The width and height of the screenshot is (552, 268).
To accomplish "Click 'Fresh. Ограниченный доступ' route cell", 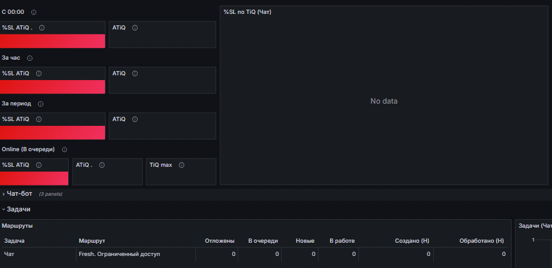I will click(x=119, y=254).
